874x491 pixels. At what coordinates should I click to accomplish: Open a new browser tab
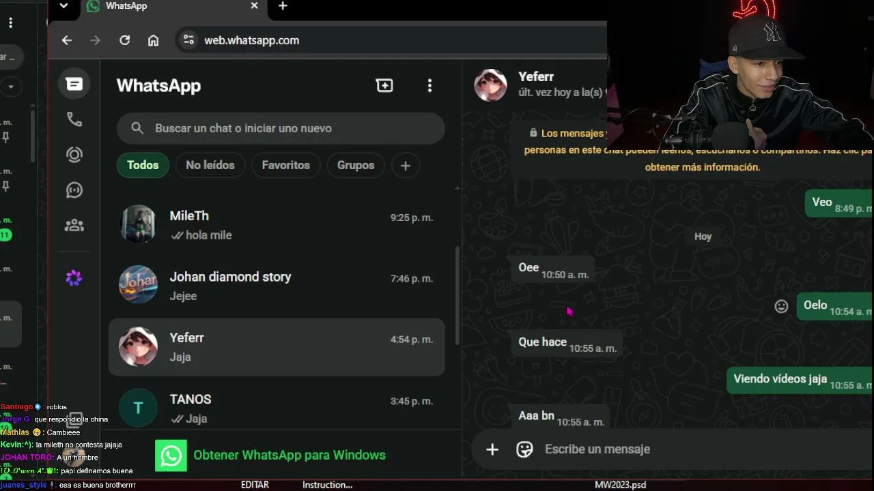point(283,6)
